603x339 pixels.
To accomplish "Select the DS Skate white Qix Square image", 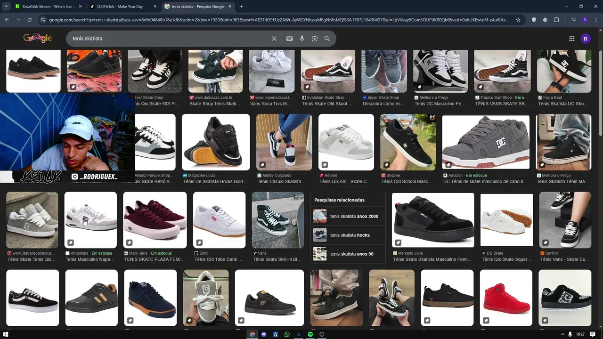I will click(506, 220).
